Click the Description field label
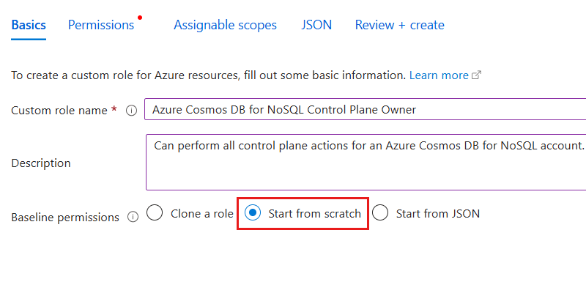Screen dimensions: 586x293 tap(41, 163)
